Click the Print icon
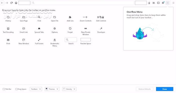176x93 pixels. pyautogui.click(x=8, y=40)
